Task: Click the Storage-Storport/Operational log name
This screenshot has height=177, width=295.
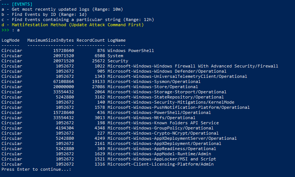Action: (x=167, y=92)
